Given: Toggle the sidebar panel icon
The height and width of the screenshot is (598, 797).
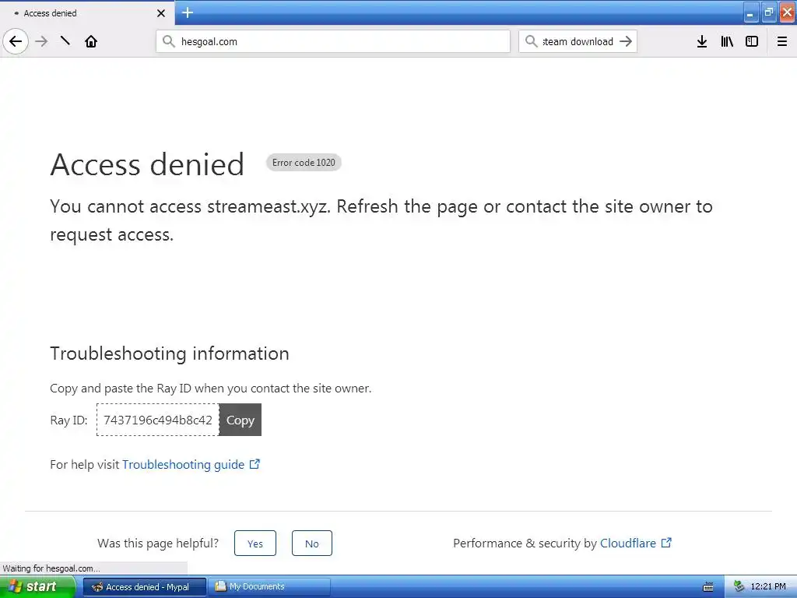Looking at the screenshot, I should point(752,41).
